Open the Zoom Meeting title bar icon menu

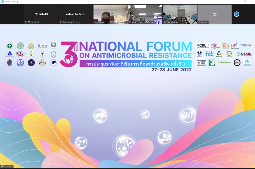[x=2, y=2]
